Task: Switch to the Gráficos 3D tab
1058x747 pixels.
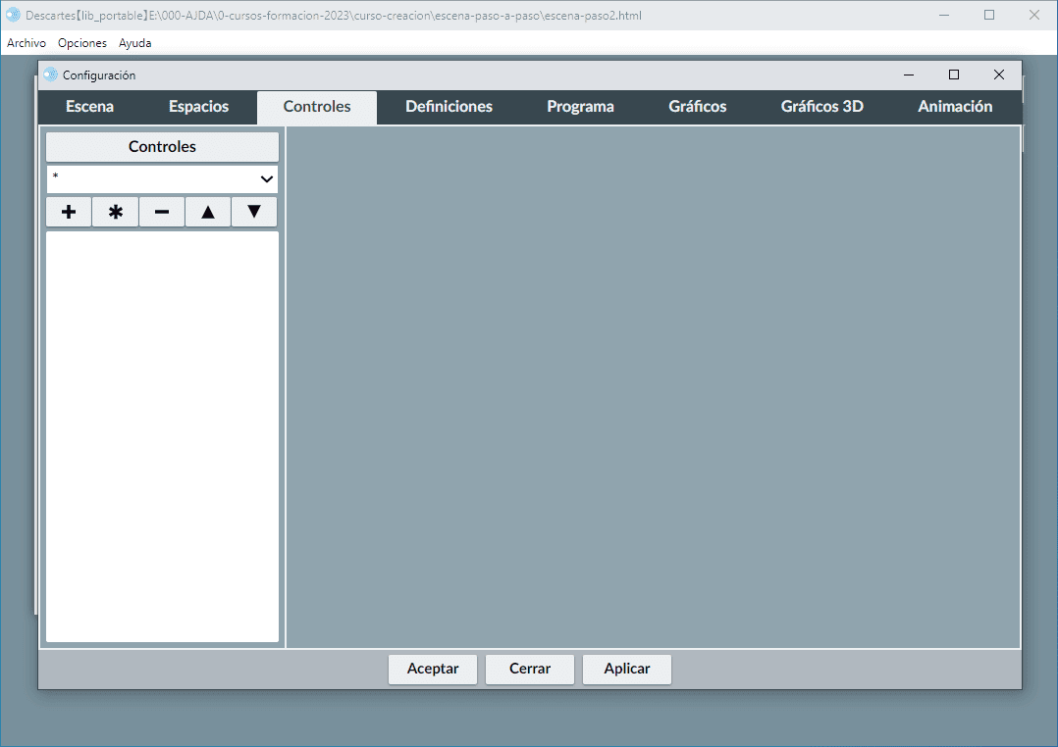Action: 821,107
